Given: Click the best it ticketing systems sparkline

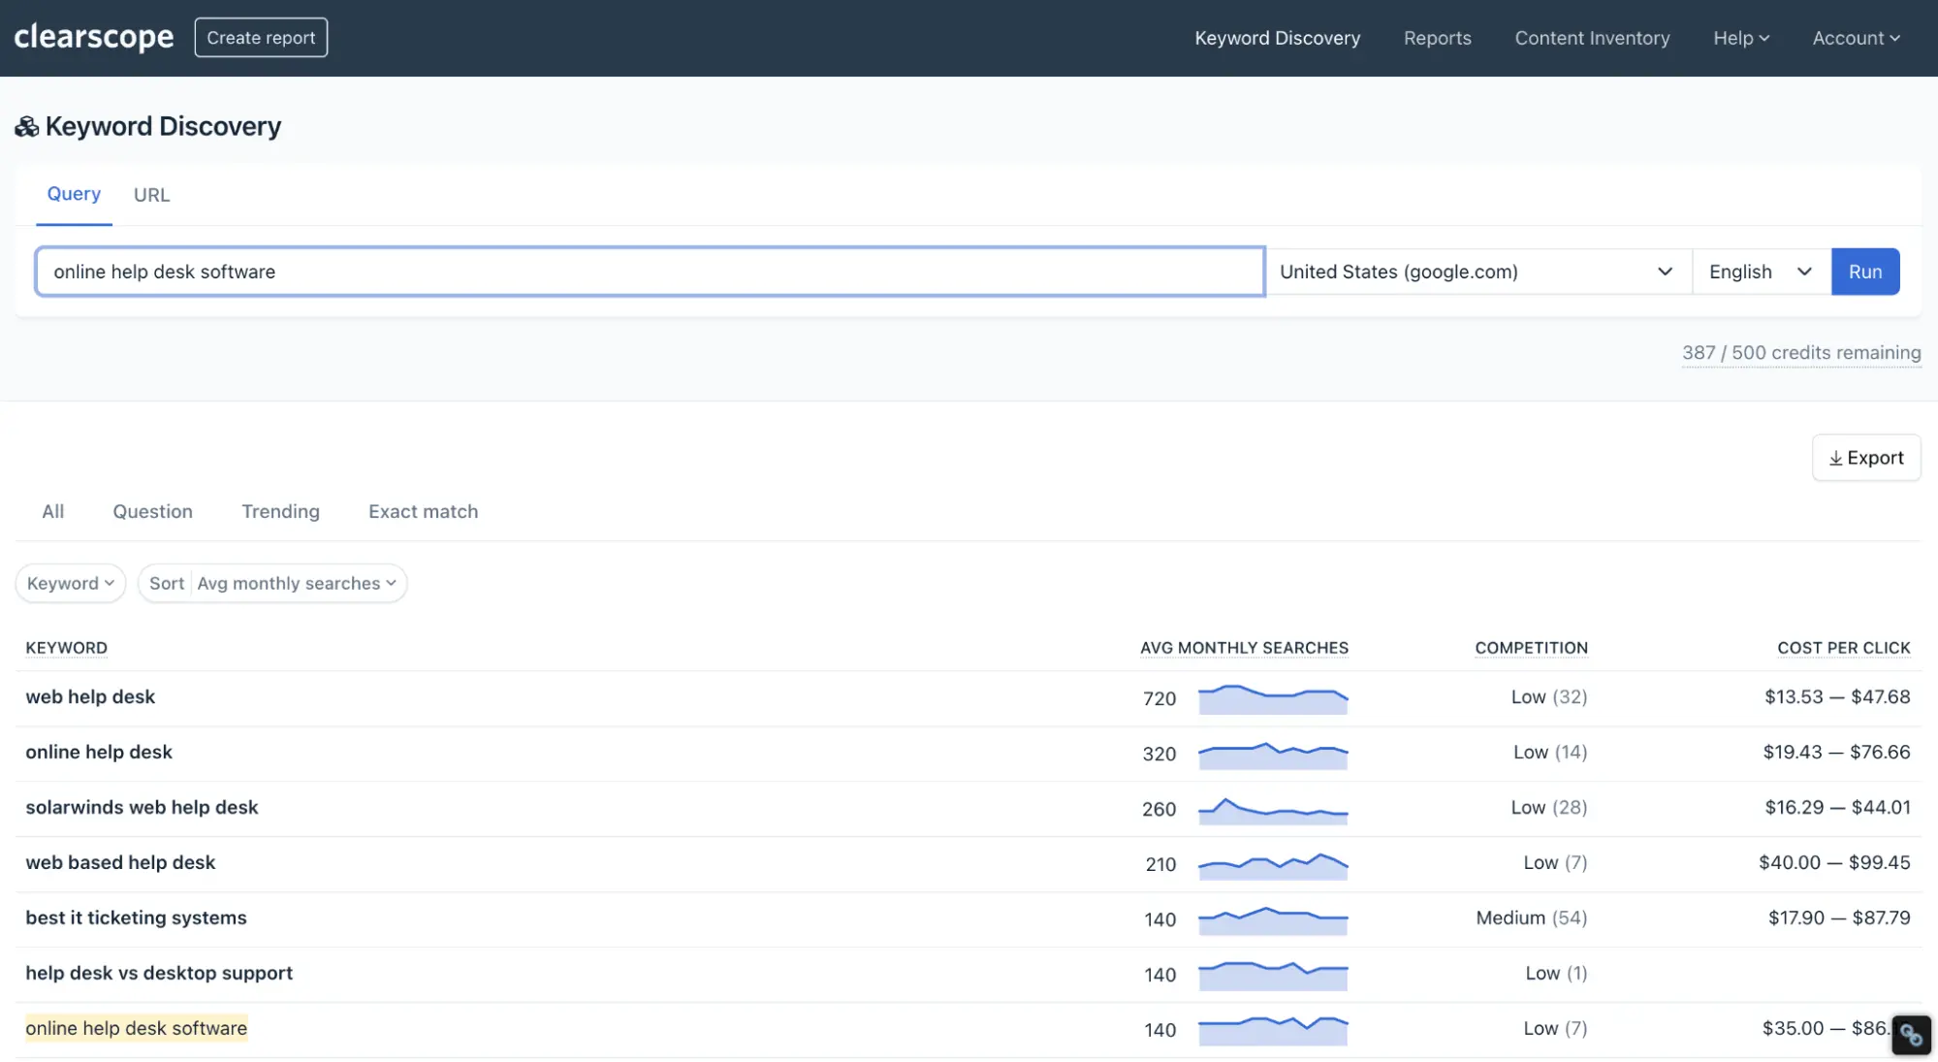Looking at the screenshot, I should (1272, 919).
